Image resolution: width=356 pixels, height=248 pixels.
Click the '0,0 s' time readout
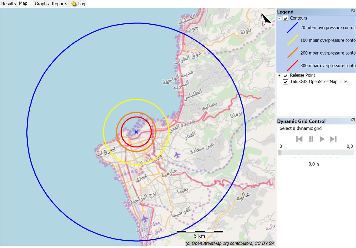(314, 164)
